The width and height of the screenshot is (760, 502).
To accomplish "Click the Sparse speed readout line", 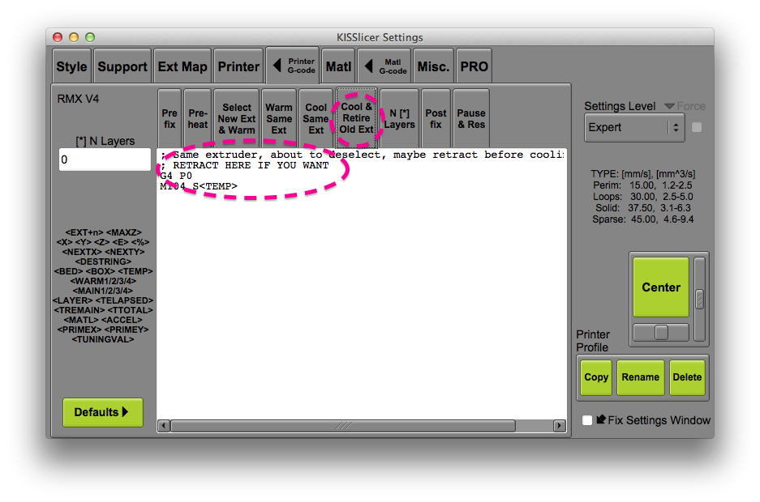I will pos(642,219).
